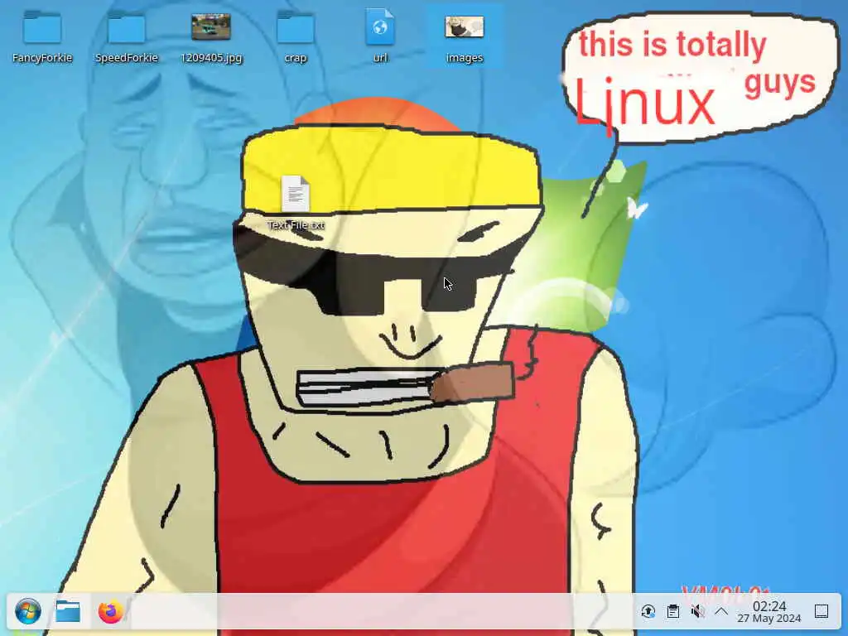
Task: Launch the Dolphin file manager from taskbar
Action: coord(68,612)
